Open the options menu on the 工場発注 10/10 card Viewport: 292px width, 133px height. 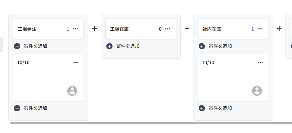click(x=76, y=62)
